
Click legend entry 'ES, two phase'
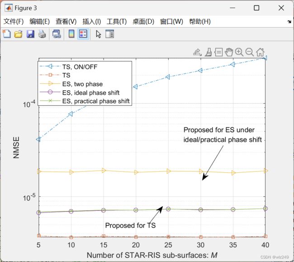click(82, 84)
